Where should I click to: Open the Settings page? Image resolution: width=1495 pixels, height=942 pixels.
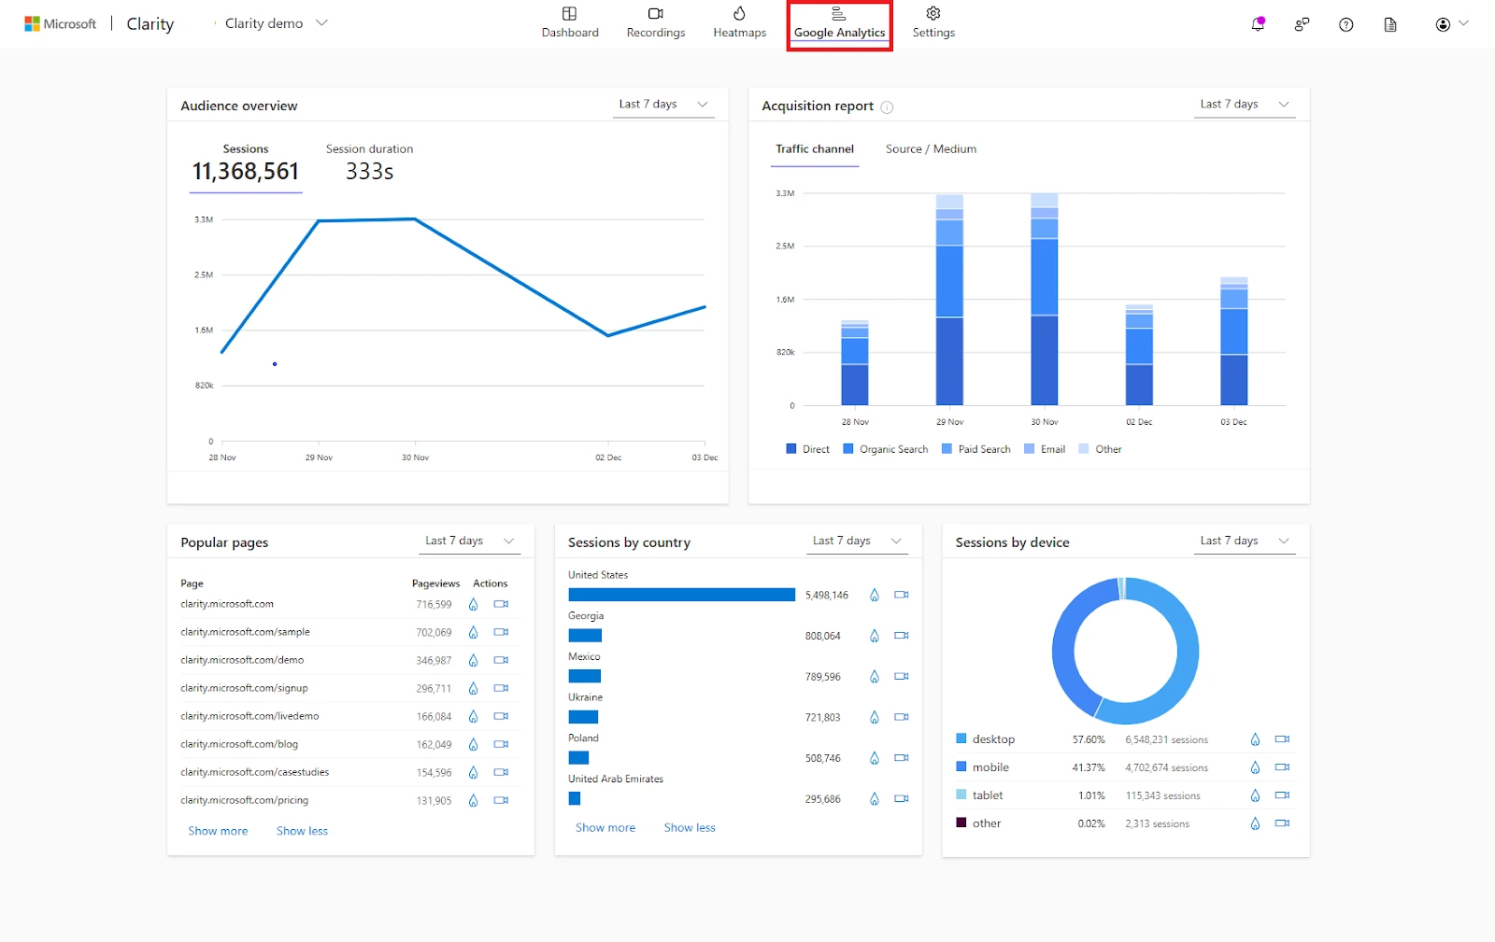point(932,23)
